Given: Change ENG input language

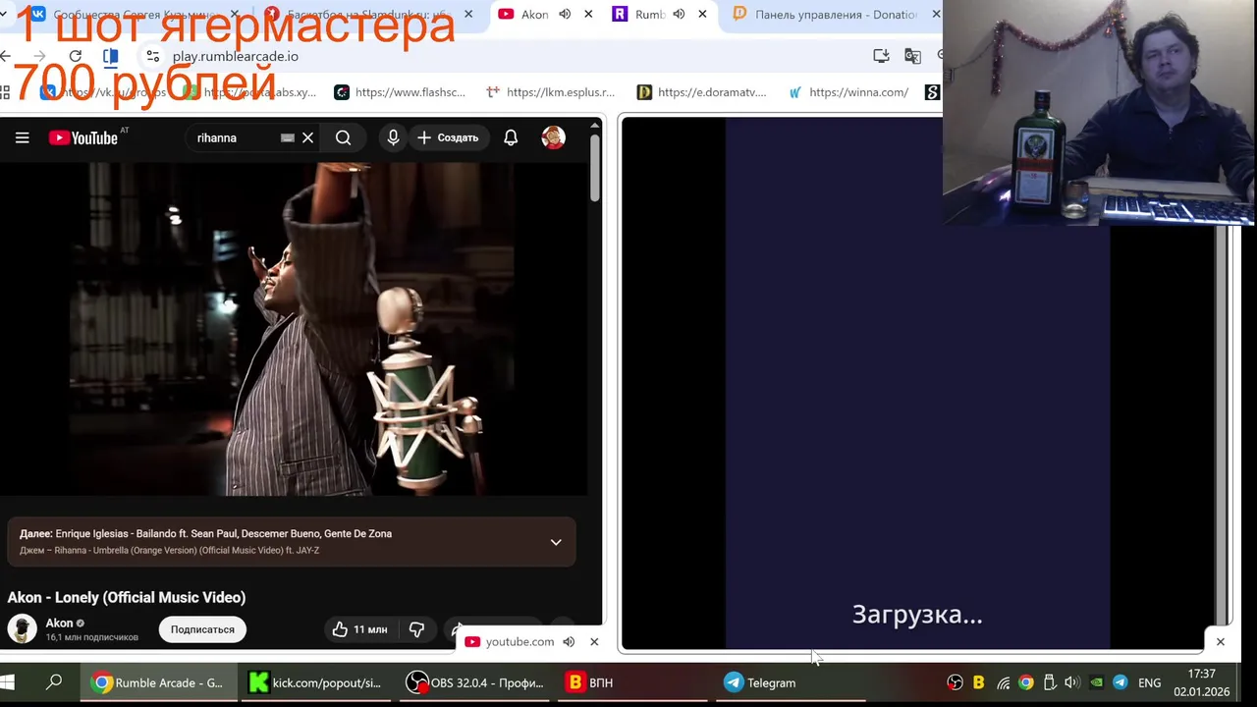Looking at the screenshot, I should click(x=1150, y=682).
